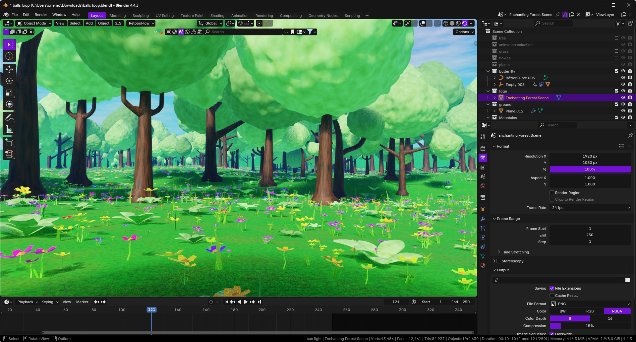Open the viewport Options dropdown
The width and height of the screenshot is (636, 342).
click(x=464, y=32)
